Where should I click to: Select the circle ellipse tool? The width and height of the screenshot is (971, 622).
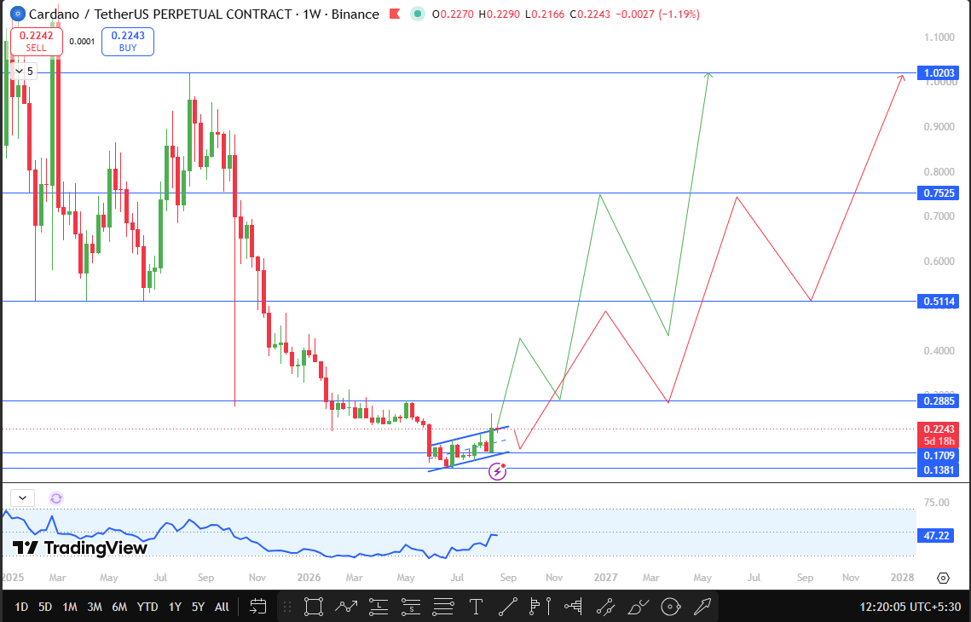pos(671,607)
